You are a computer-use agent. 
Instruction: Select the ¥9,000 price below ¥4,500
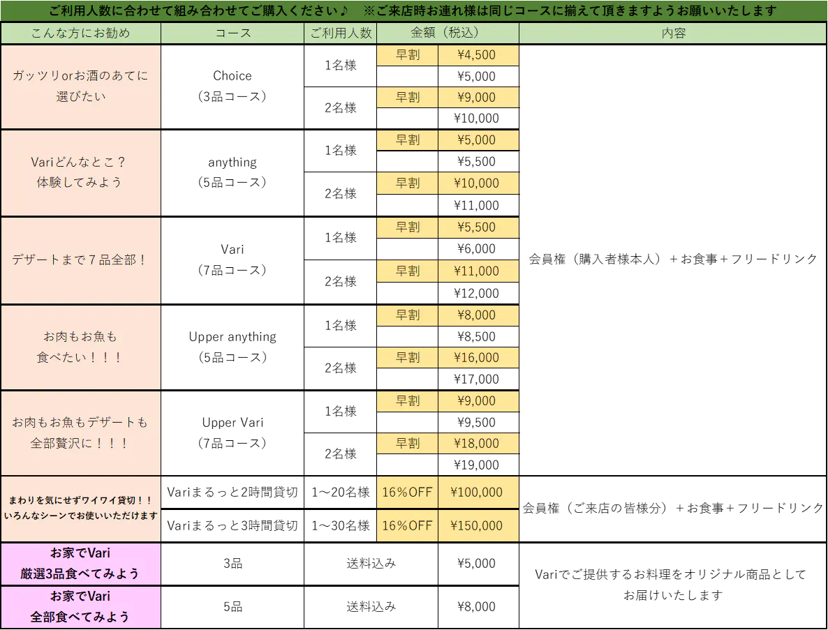(478, 98)
